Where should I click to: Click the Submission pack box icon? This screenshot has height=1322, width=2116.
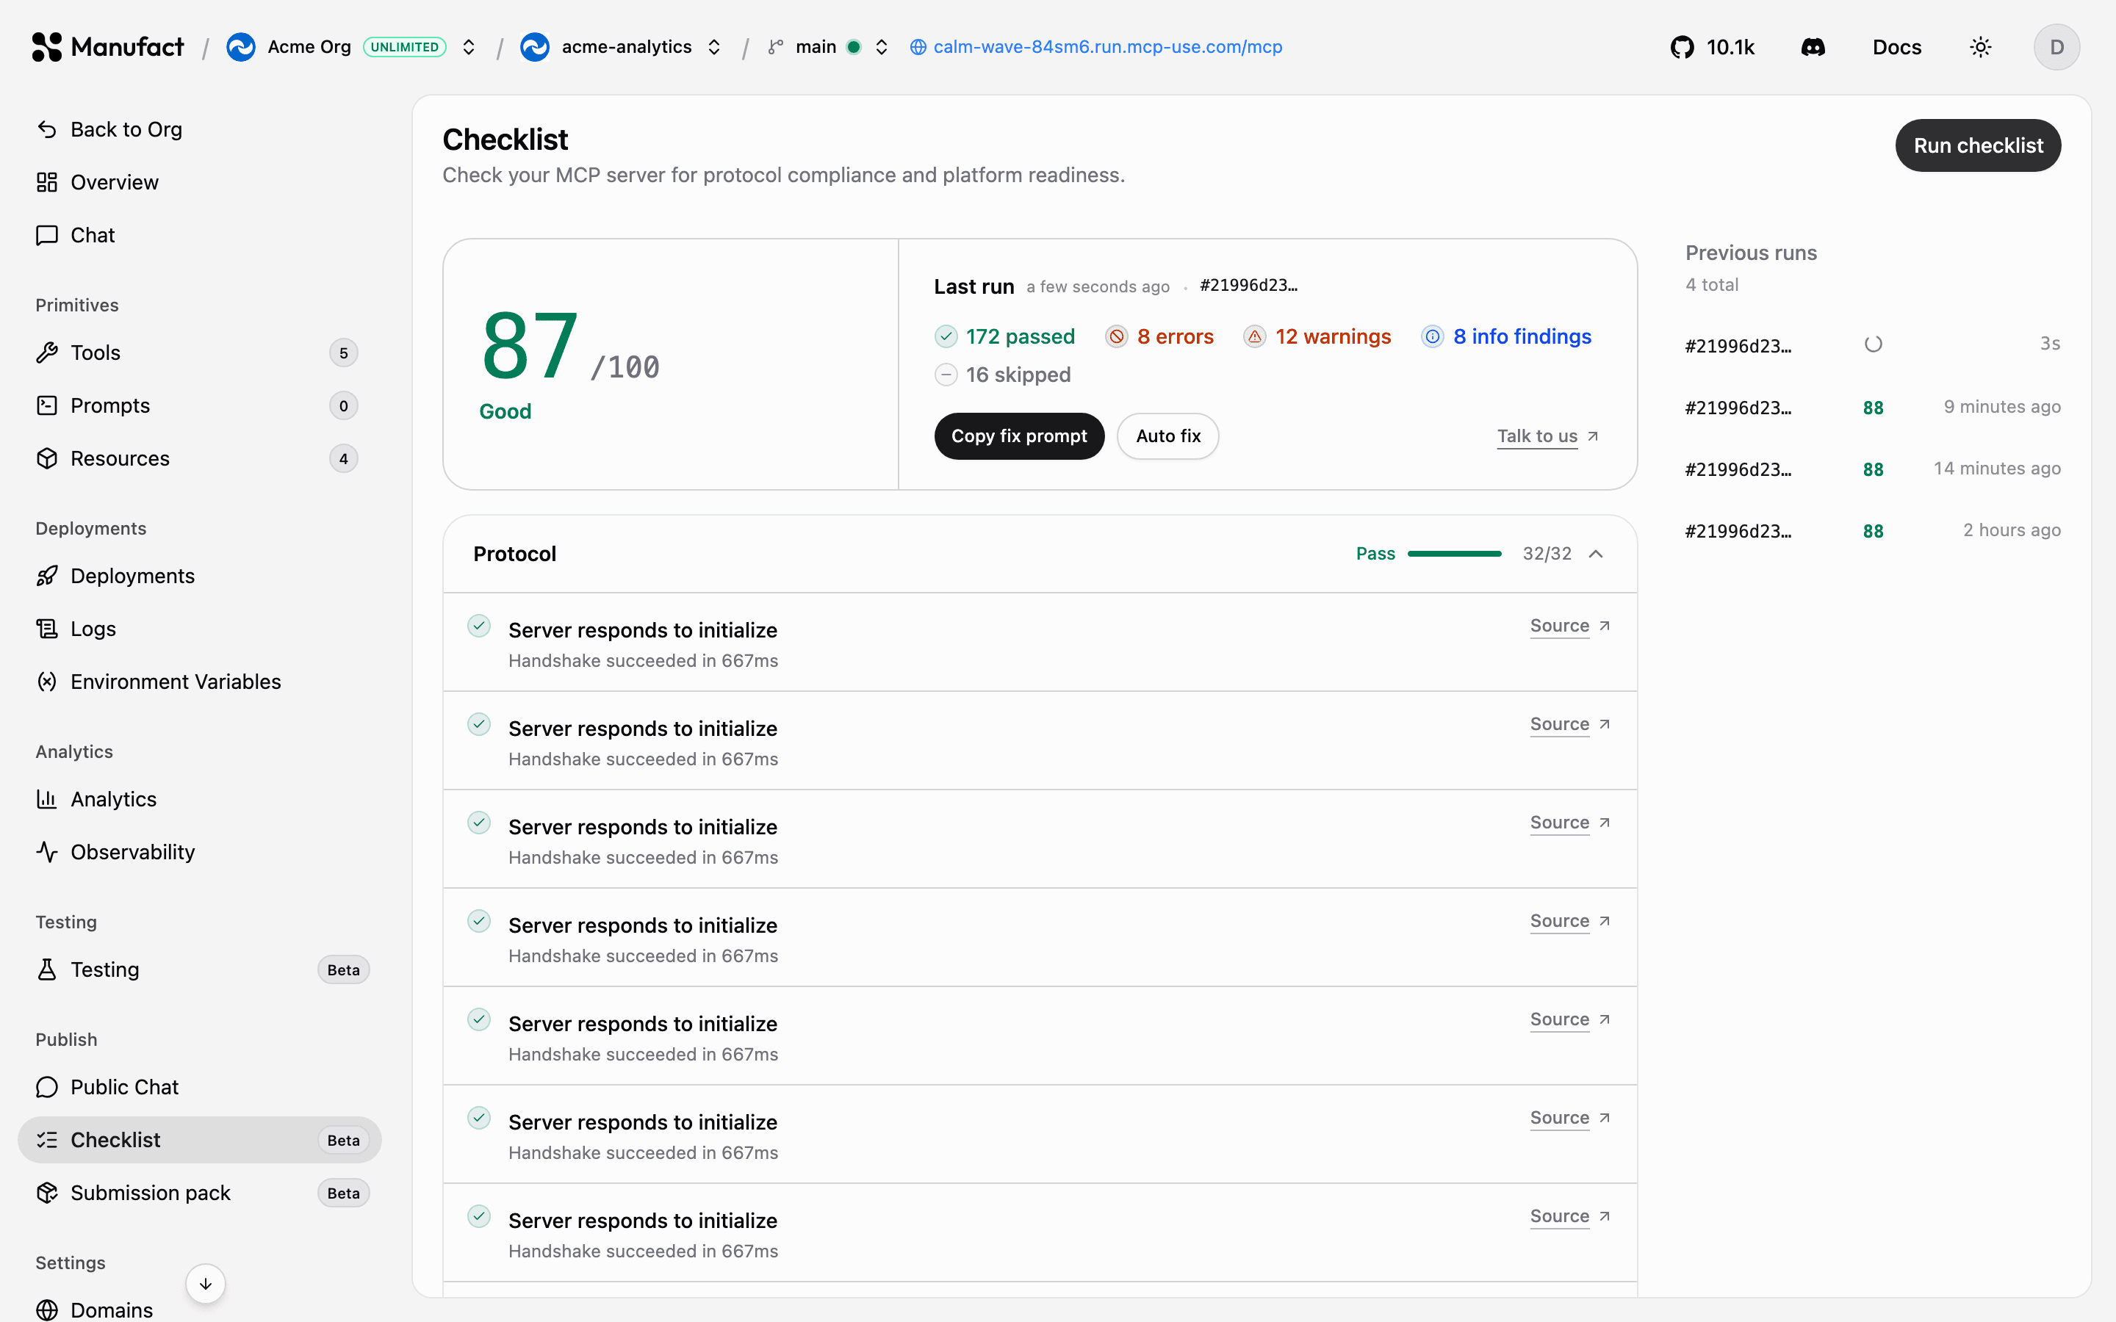tap(47, 1193)
